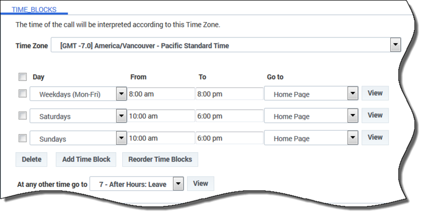
Task: Click Sundays 6:00 pm To field
Action: pos(229,138)
